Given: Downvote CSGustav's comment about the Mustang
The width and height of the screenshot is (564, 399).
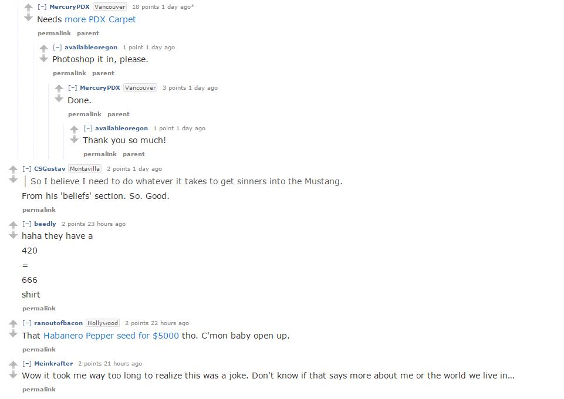Looking at the screenshot, I should click(13, 180).
